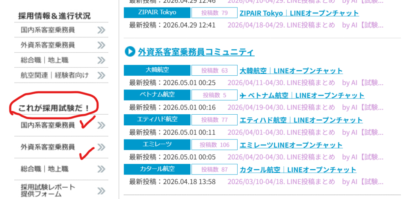Open 国内系客室乗務員 under これが採用試験だ！

tap(48, 125)
